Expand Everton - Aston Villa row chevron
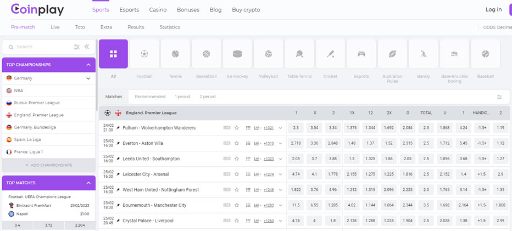The width and height of the screenshot is (512, 231). click(x=280, y=143)
